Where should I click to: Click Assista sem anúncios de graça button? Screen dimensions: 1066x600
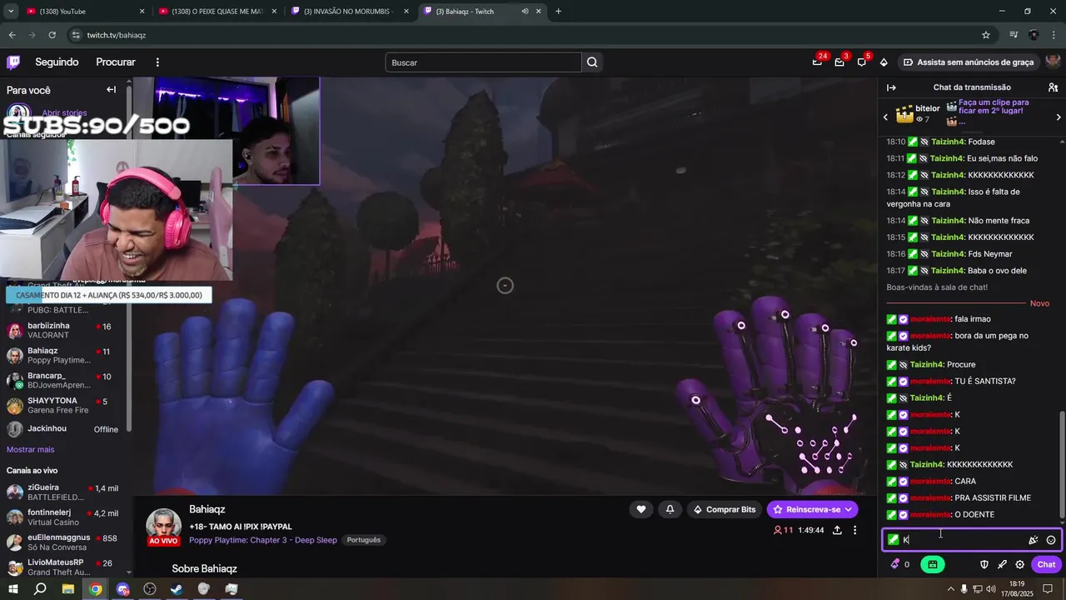(x=969, y=62)
